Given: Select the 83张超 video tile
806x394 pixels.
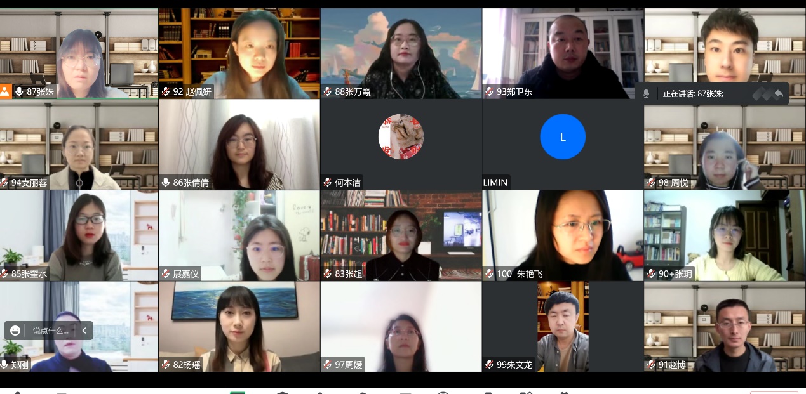Looking at the screenshot, I should pyautogui.click(x=401, y=235).
